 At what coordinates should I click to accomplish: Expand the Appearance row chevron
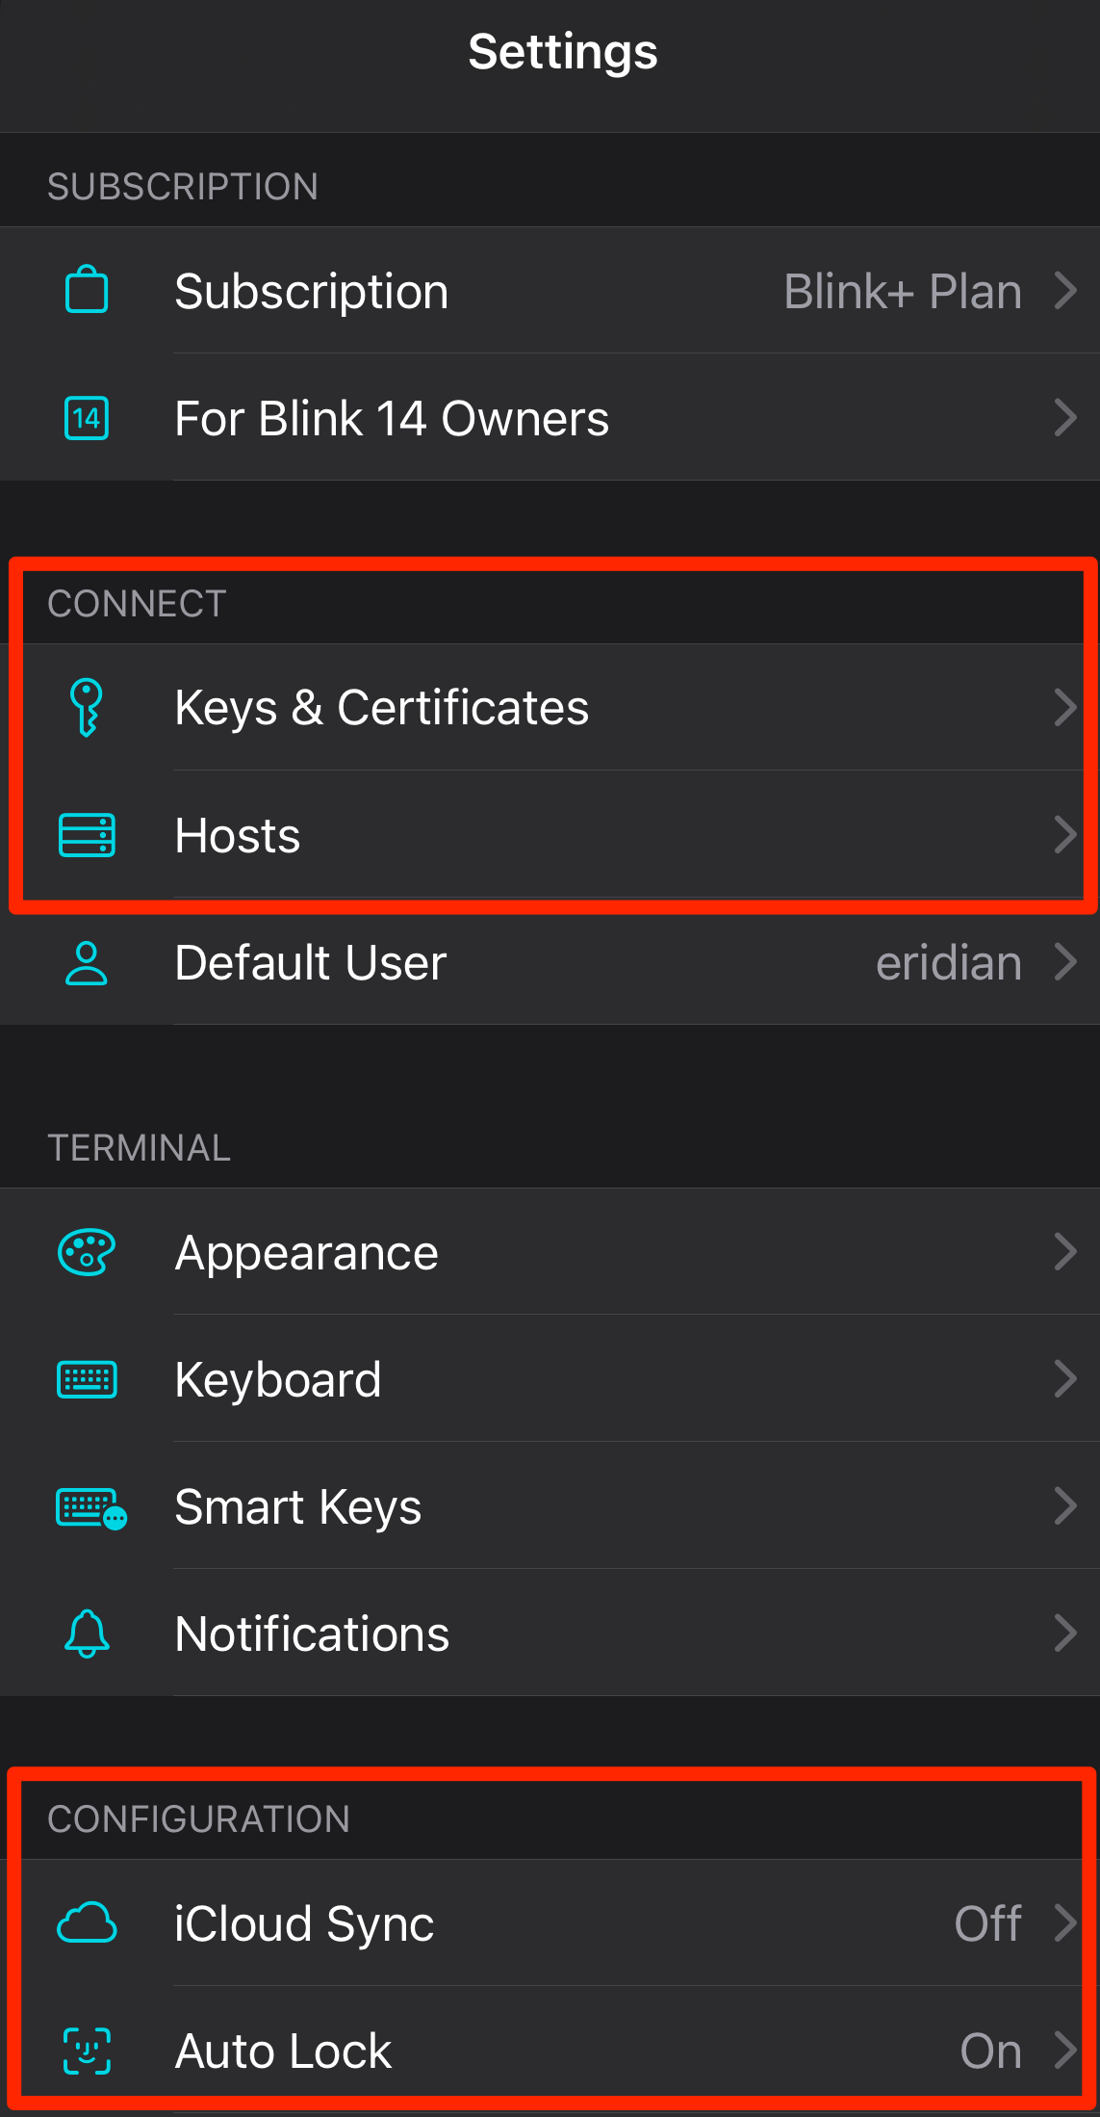click(1064, 1252)
